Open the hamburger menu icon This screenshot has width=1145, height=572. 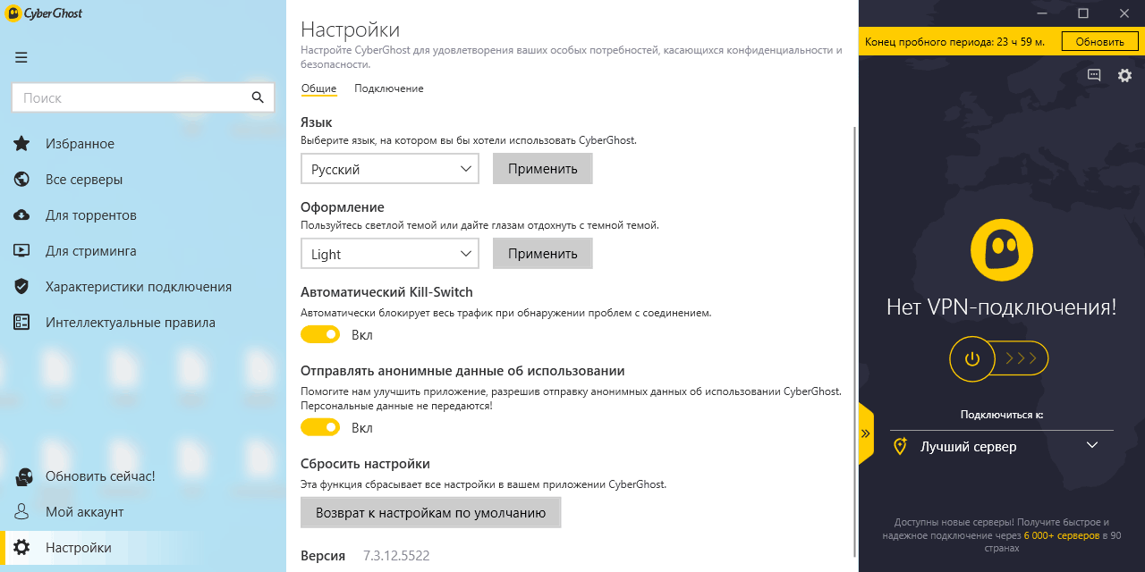21,57
